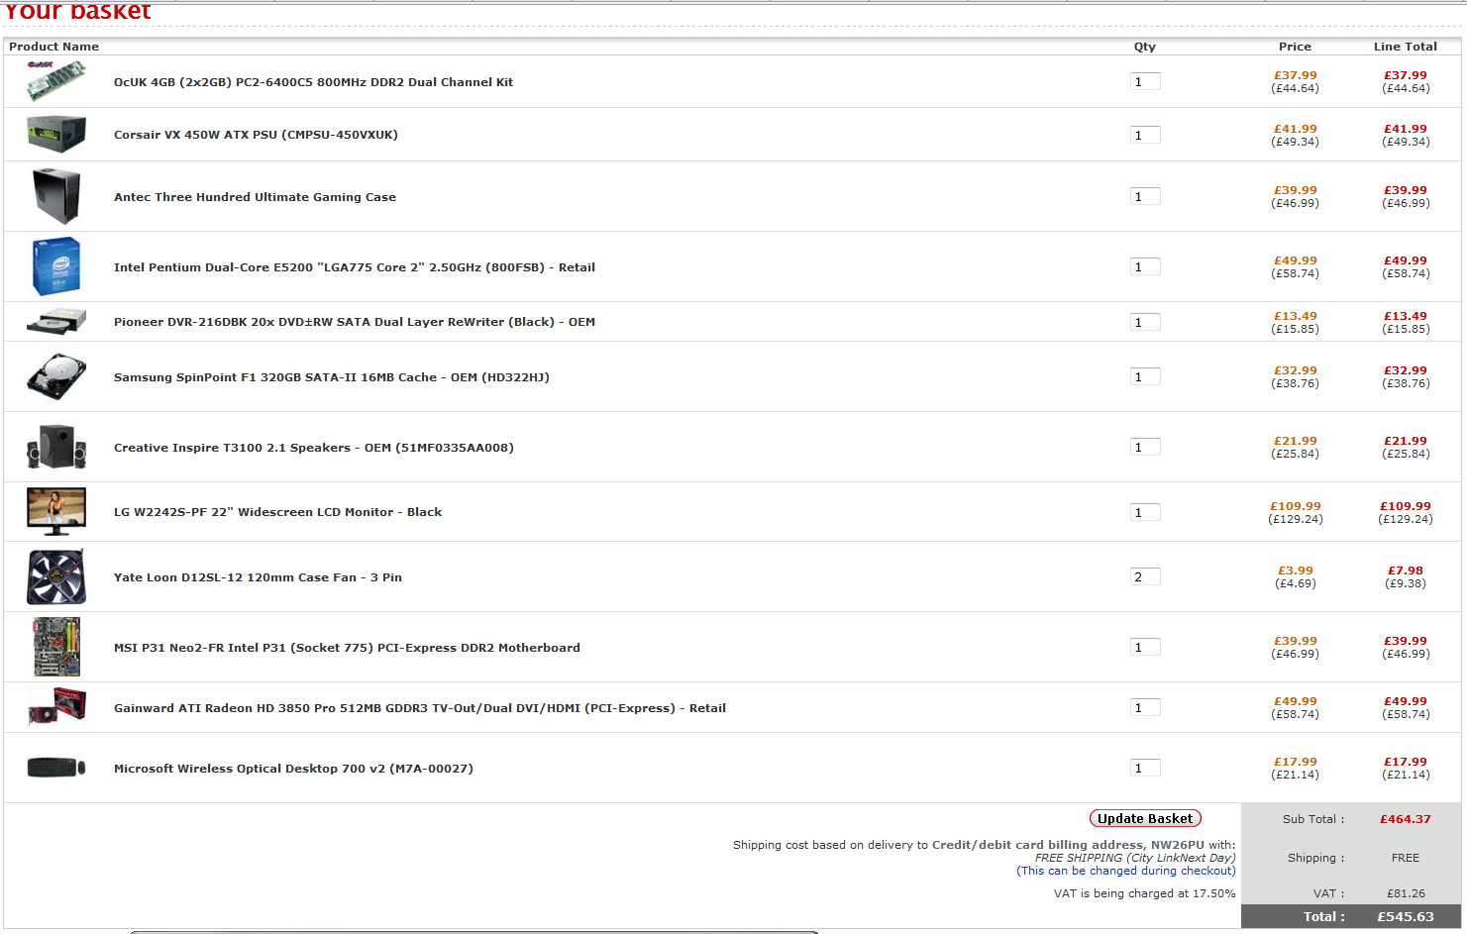Select the £545.63 total value
The width and height of the screenshot is (1467, 934).
click(x=1406, y=917)
